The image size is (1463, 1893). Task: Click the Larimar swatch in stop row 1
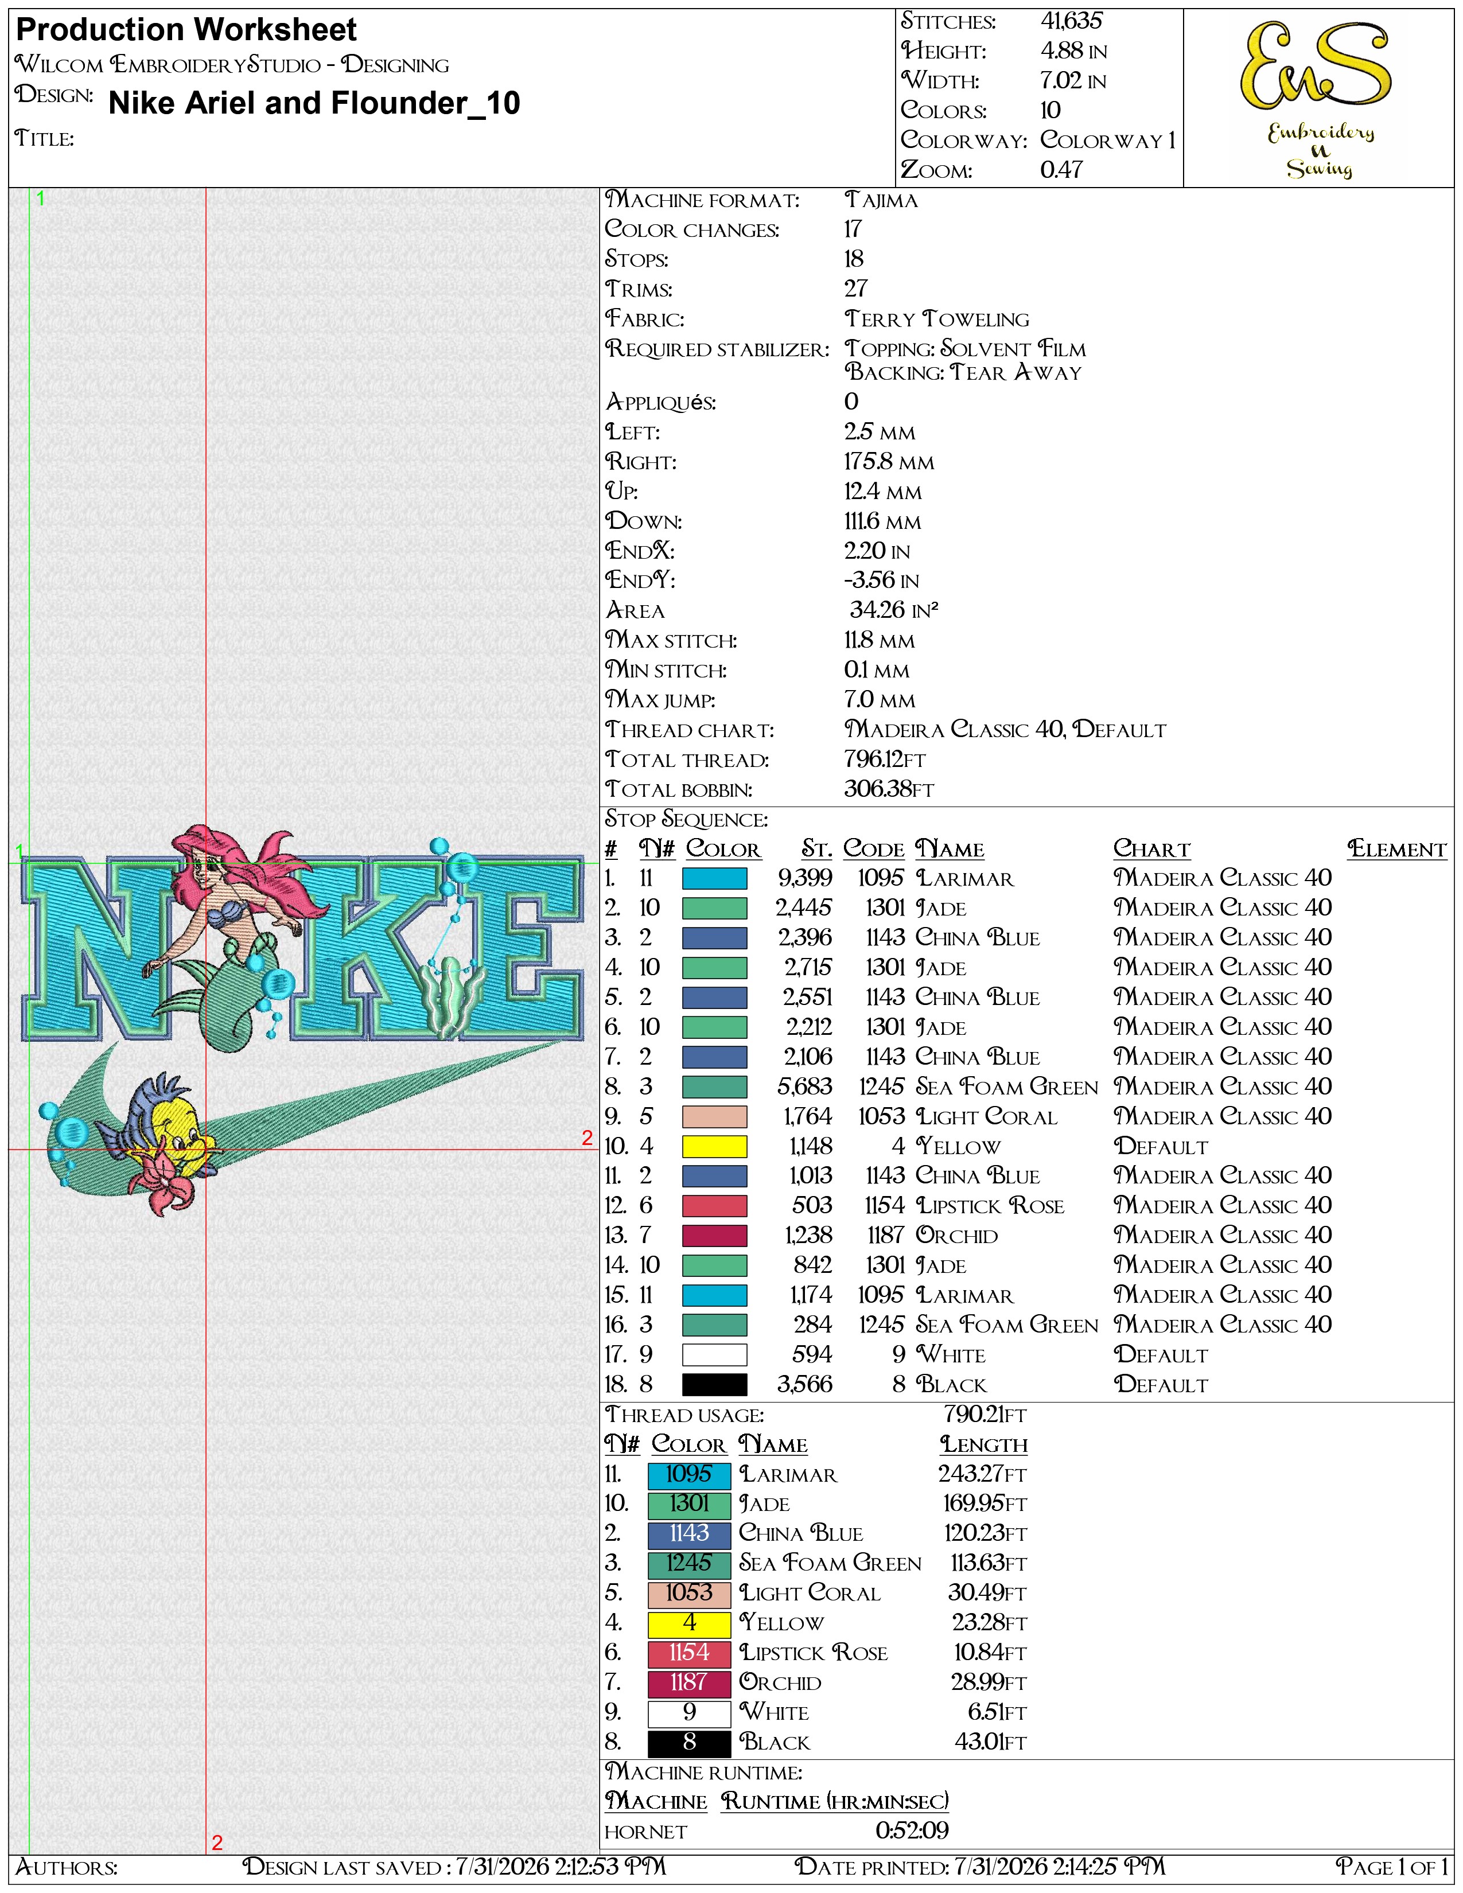tap(714, 879)
